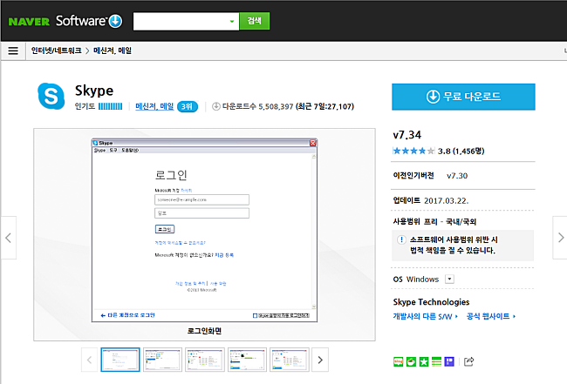This screenshot has width=567, height=384.
Task: Click the Software download logo icon
Action: [116, 21]
